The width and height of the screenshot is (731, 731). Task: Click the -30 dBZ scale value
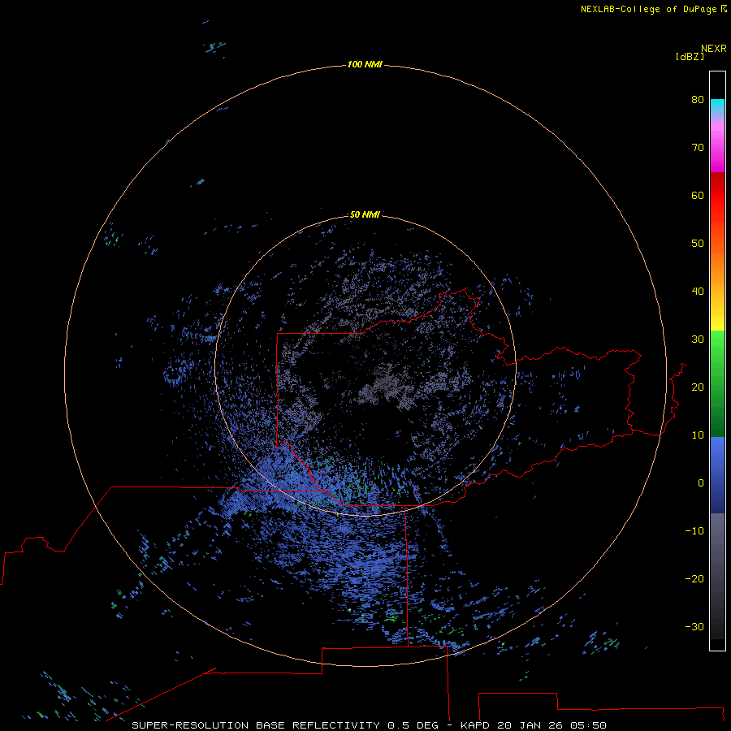[x=694, y=626]
